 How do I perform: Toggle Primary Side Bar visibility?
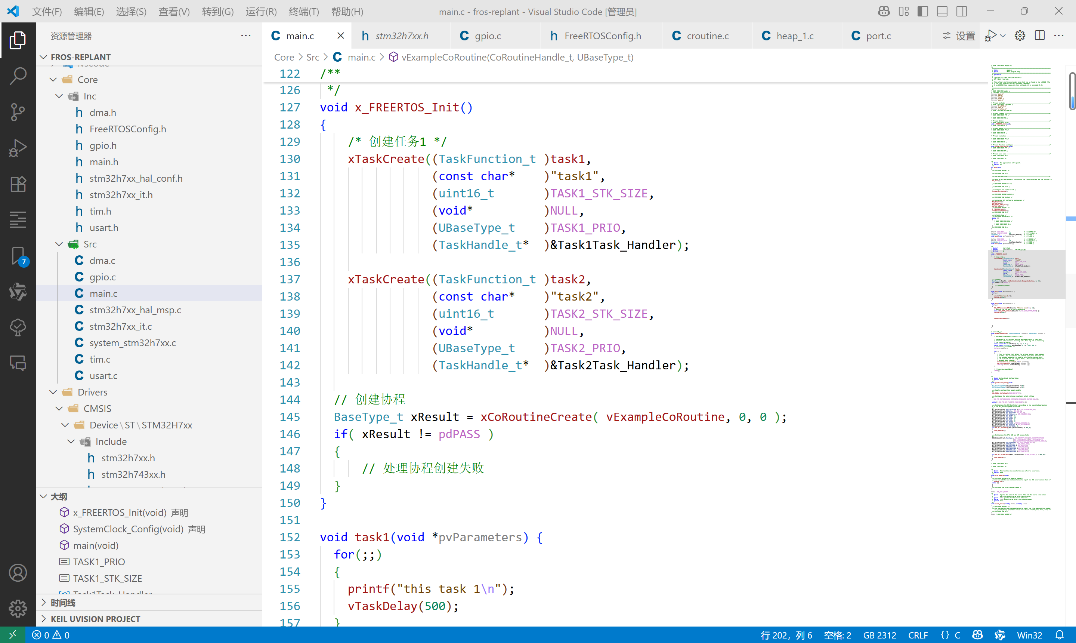(923, 11)
